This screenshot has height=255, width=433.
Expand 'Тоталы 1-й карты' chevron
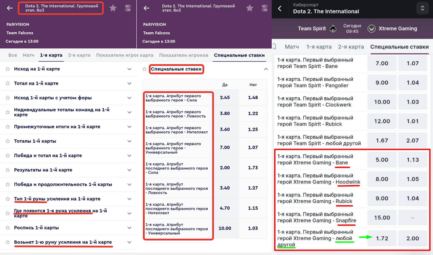point(129,141)
